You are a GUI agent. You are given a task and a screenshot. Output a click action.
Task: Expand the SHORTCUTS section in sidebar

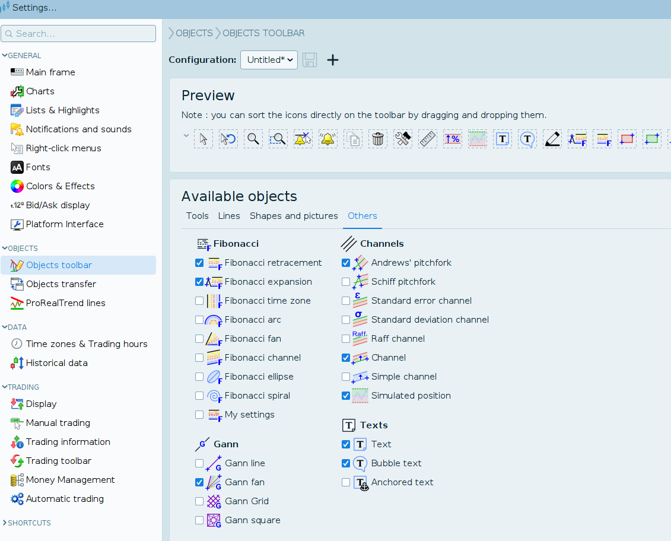(x=27, y=523)
